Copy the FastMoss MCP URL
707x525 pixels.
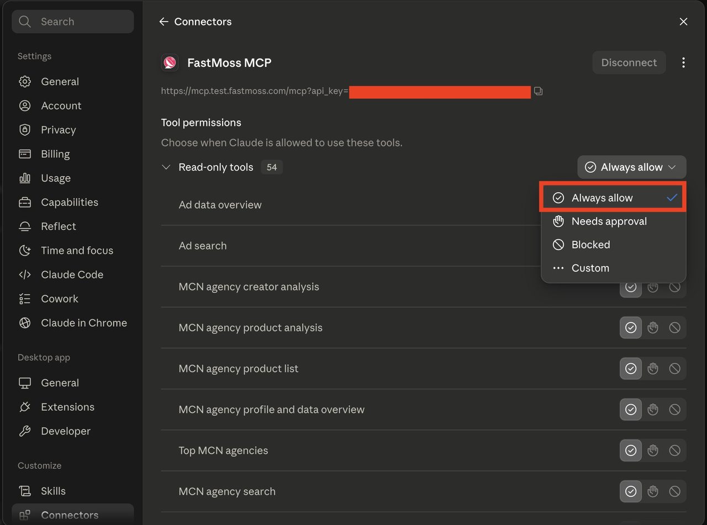click(x=538, y=91)
